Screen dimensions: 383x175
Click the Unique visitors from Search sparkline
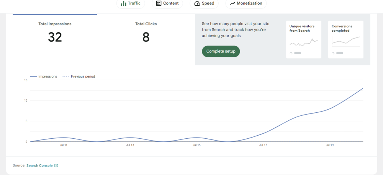304,42
